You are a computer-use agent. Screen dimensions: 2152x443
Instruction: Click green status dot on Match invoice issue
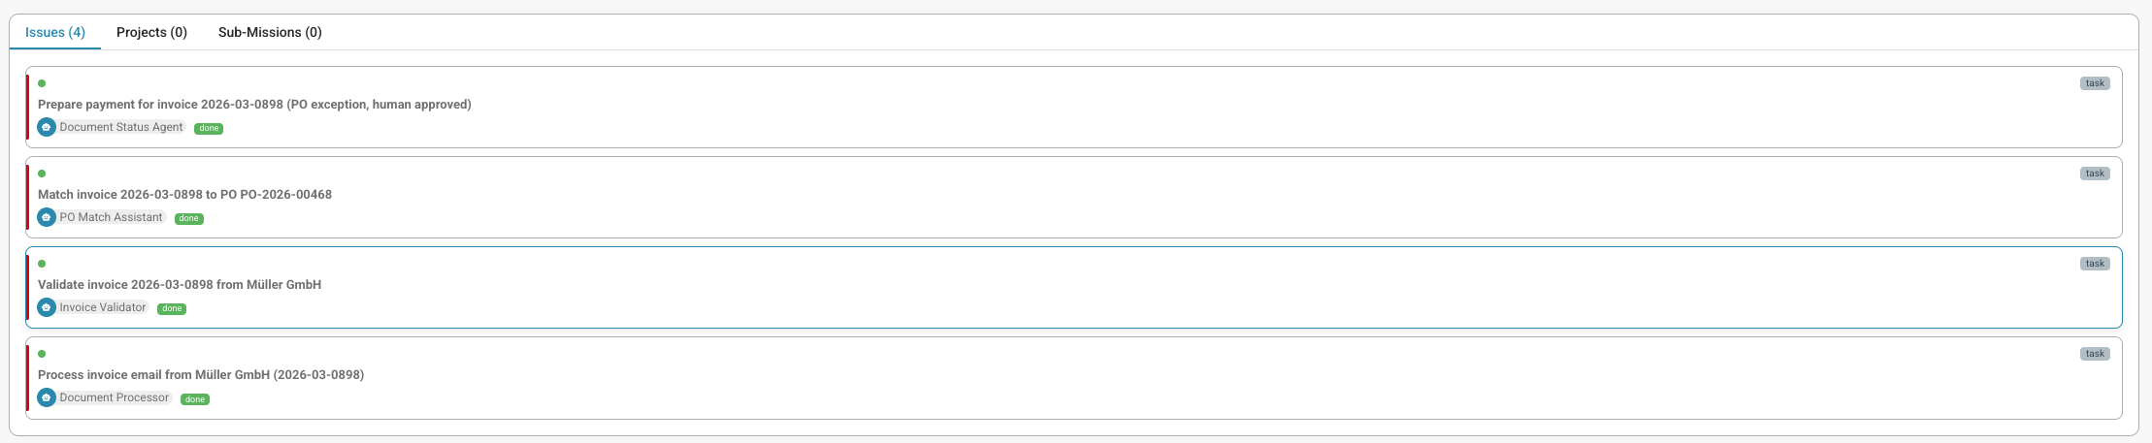tap(42, 174)
